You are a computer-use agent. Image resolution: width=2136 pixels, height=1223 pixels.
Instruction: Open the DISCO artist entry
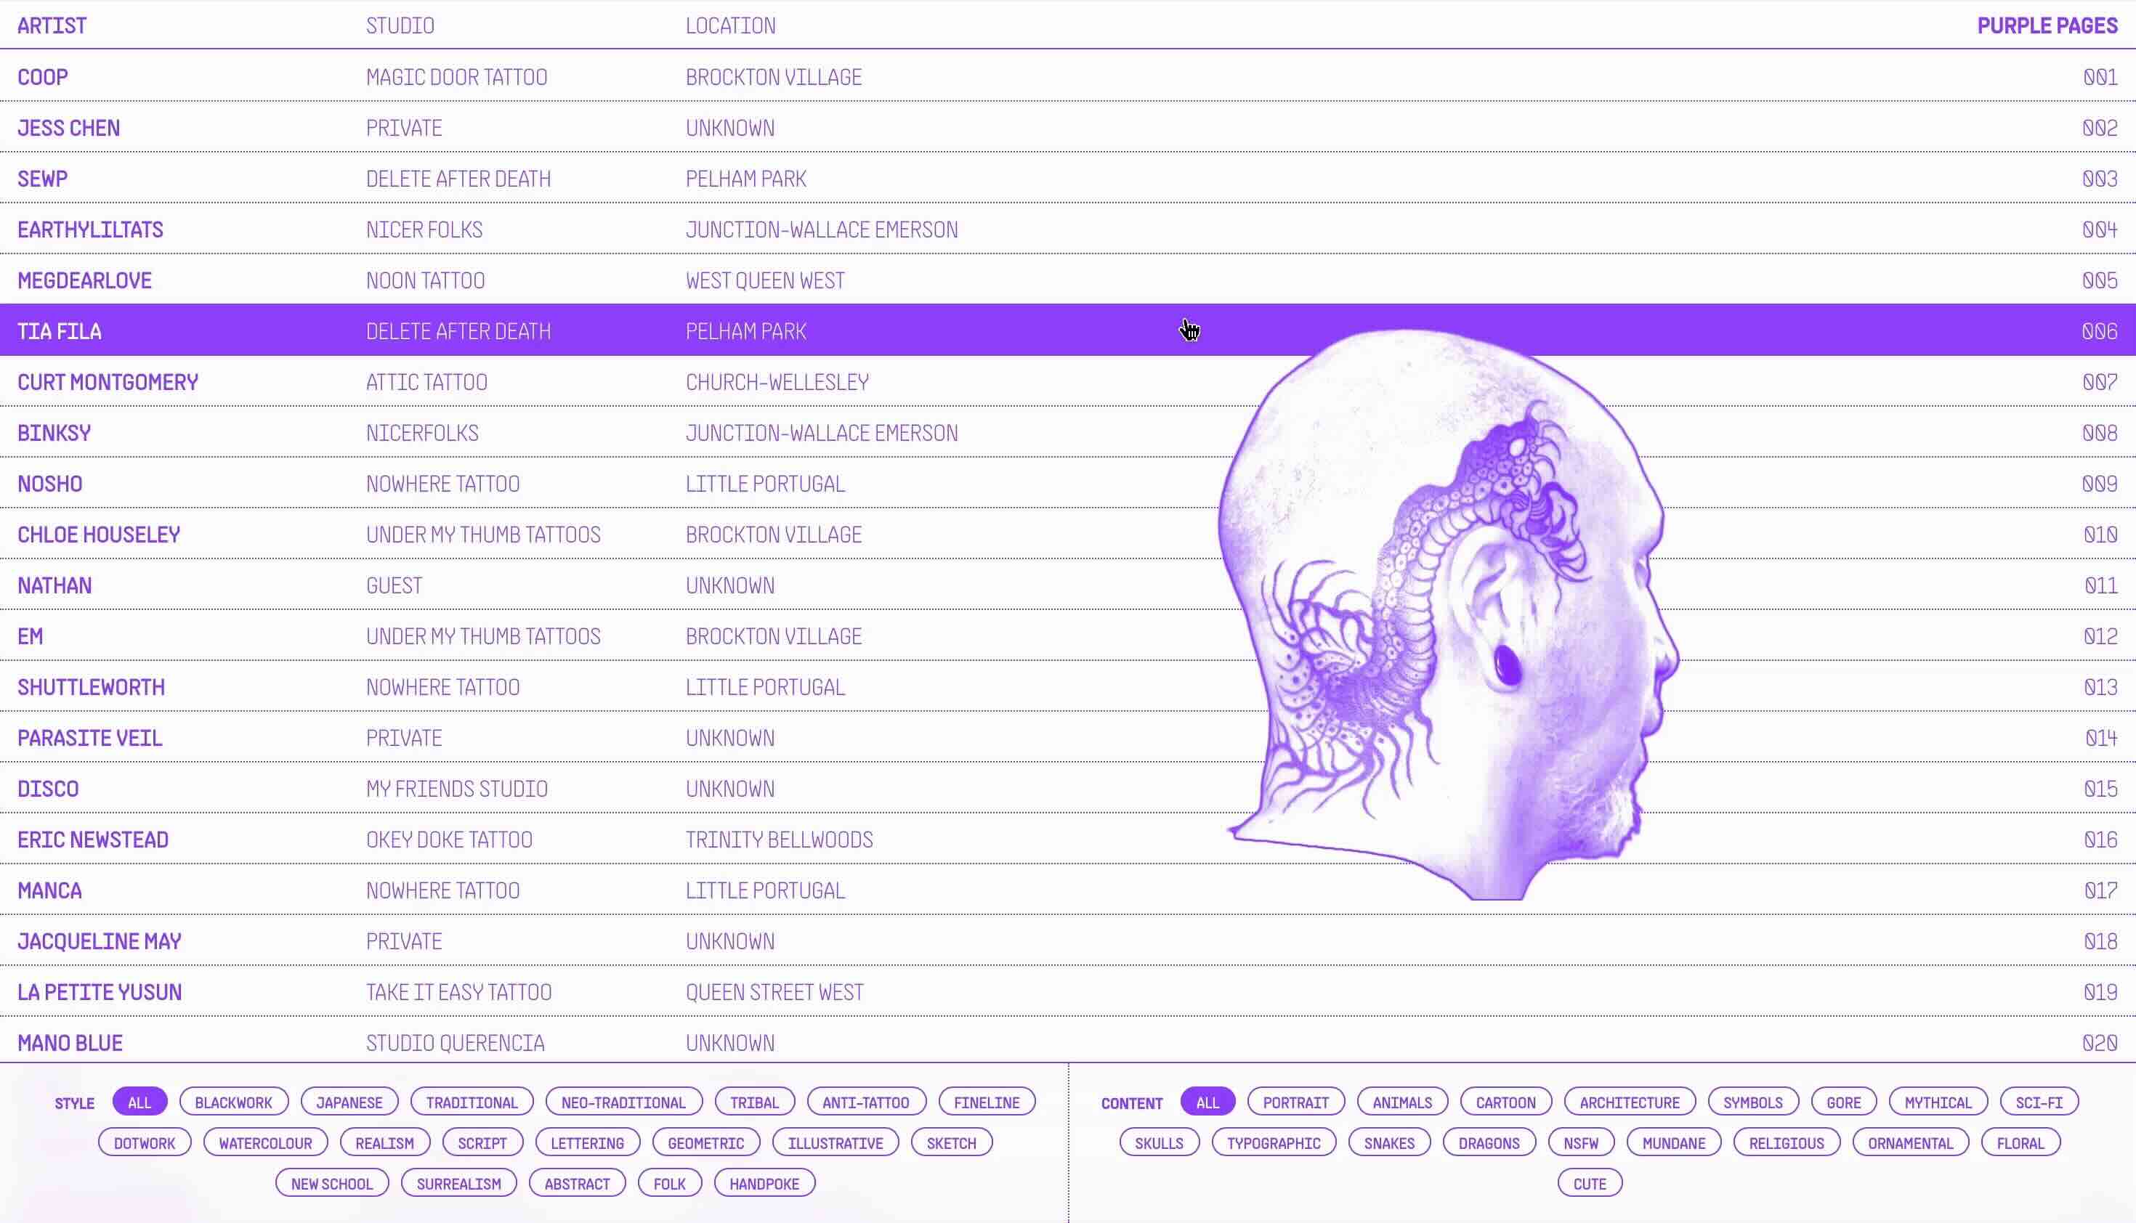click(1068, 788)
